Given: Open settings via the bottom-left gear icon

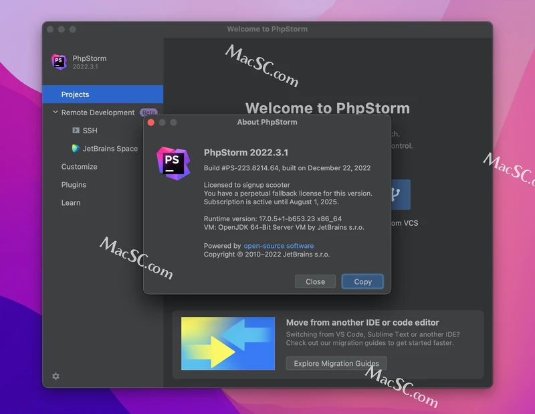Looking at the screenshot, I should tap(56, 376).
